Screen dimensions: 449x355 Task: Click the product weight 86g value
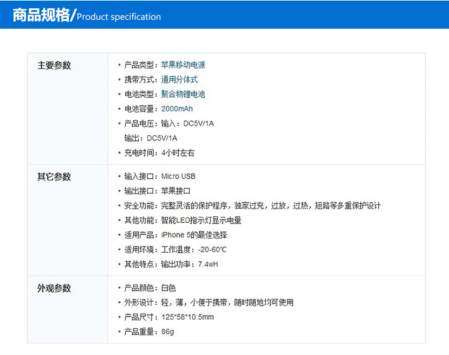coord(168,332)
